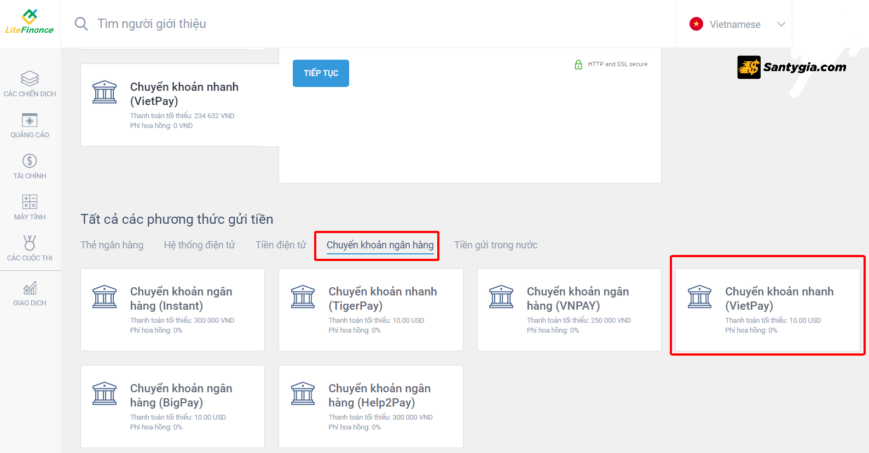The image size is (869, 453).
Task: Click the SSL secure padlock icon
Action: [578, 65]
